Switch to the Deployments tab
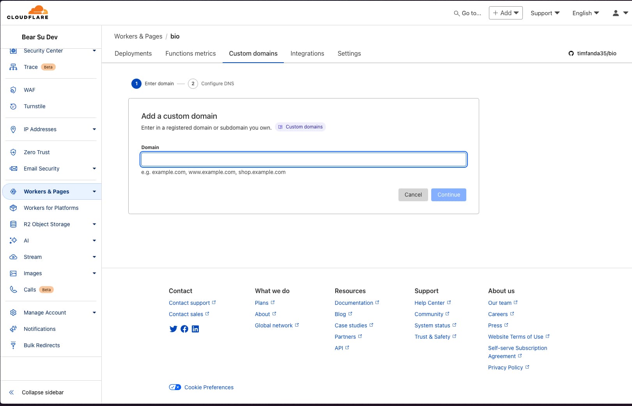The width and height of the screenshot is (632, 406). pyautogui.click(x=133, y=53)
